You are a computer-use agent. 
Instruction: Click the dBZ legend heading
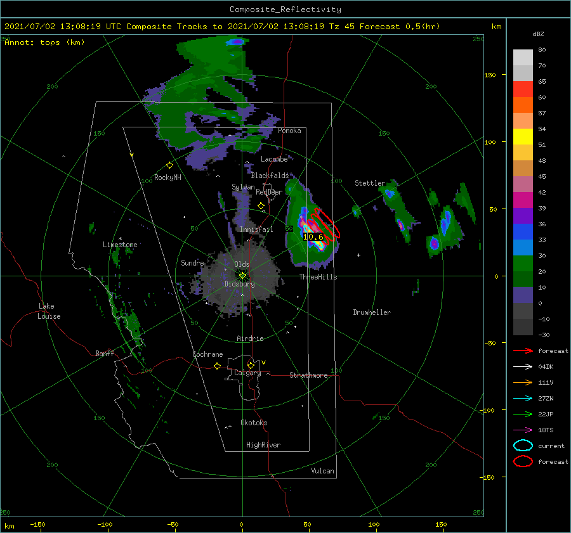click(x=538, y=34)
